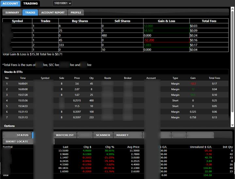Switch to the ACCOUNT main tab
235x179 pixels.
tap(10, 4)
